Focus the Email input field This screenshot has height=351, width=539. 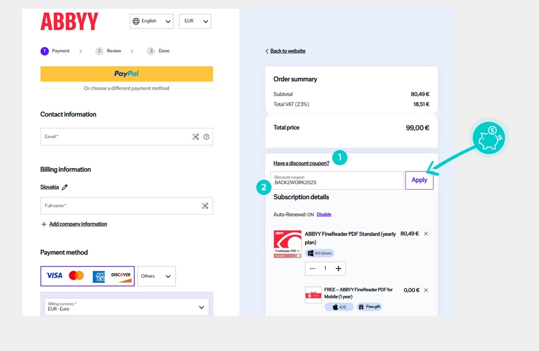(x=126, y=137)
